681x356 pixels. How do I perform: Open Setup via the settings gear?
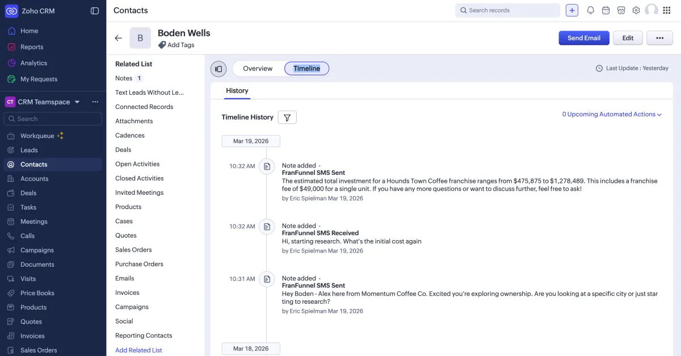coord(636,10)
